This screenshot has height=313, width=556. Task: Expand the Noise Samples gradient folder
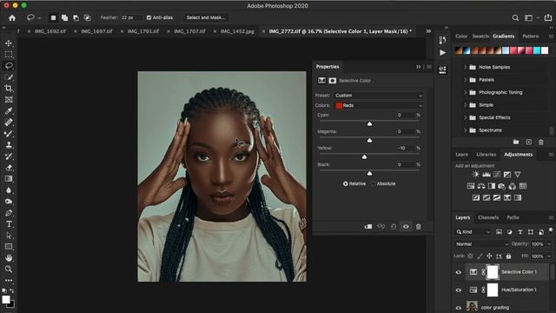pos(466,67)
